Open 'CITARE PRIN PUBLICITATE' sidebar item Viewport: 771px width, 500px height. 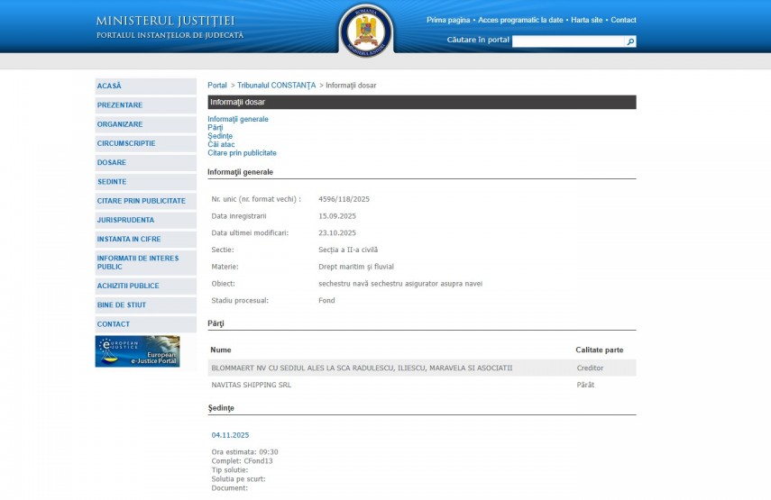point(141,201)
